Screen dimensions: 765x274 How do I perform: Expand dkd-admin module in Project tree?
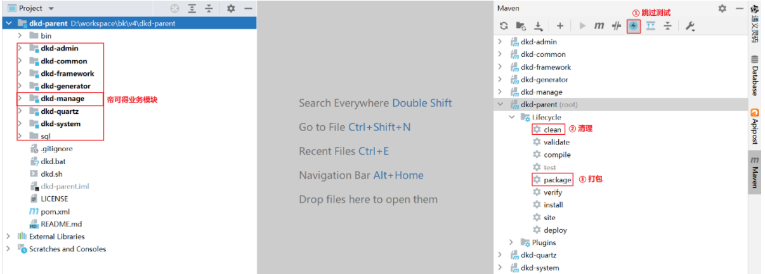pyautogui.click(x=20, y=49)
